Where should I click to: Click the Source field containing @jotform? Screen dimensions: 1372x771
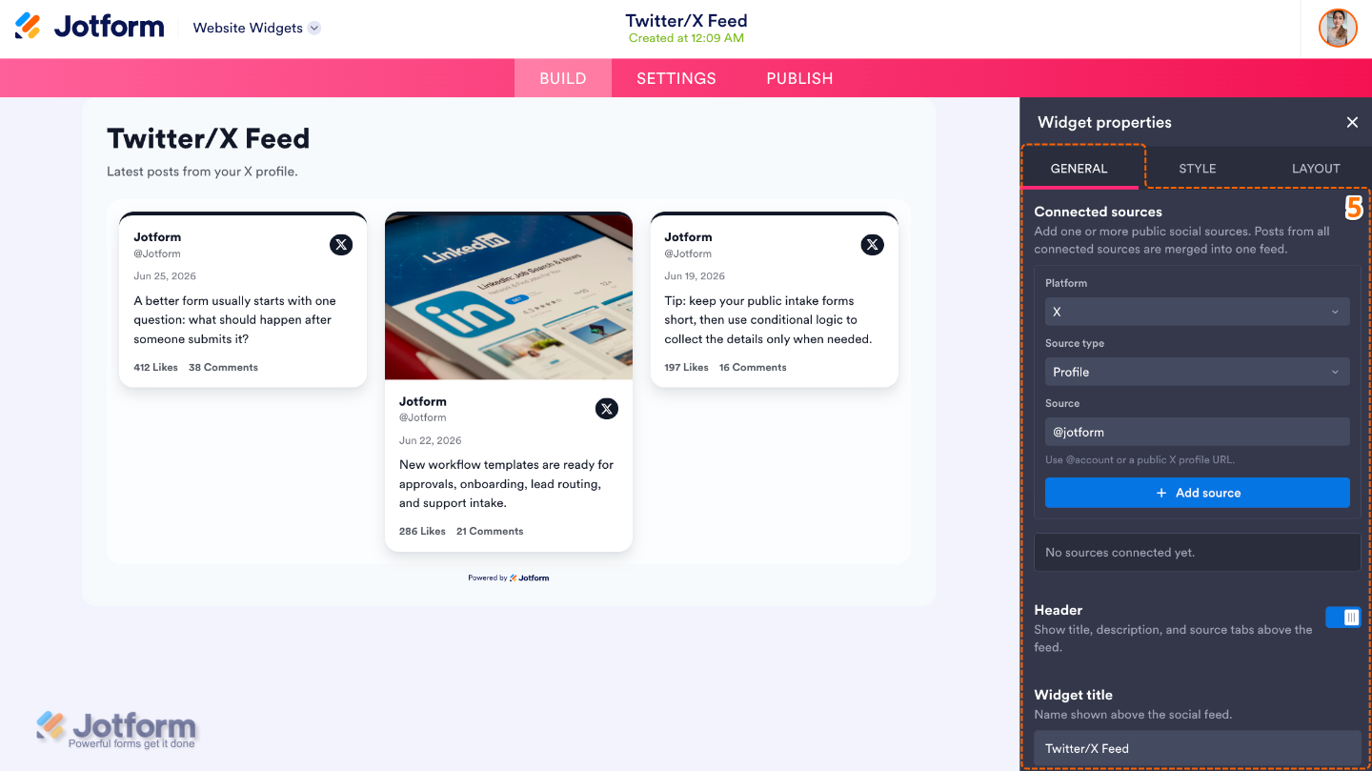coord(1198,432)
